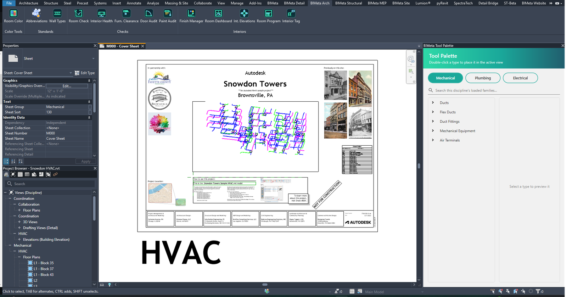Click the link icon in Project Browser toolbar
This screenshot has width=567, height=297.
[55, 174]
